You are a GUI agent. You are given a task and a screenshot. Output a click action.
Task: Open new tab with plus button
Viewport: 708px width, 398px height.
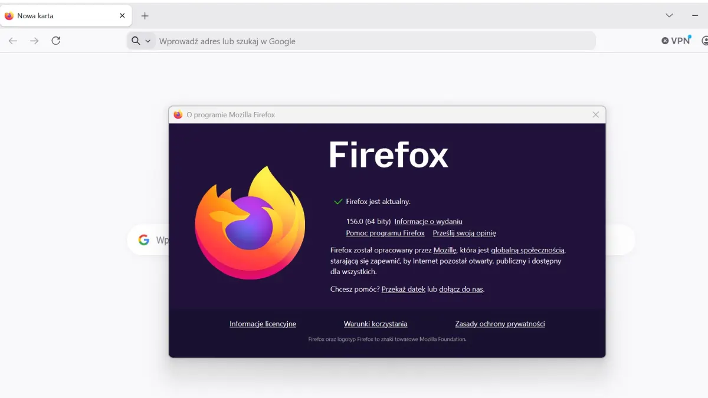click(145, 16)
